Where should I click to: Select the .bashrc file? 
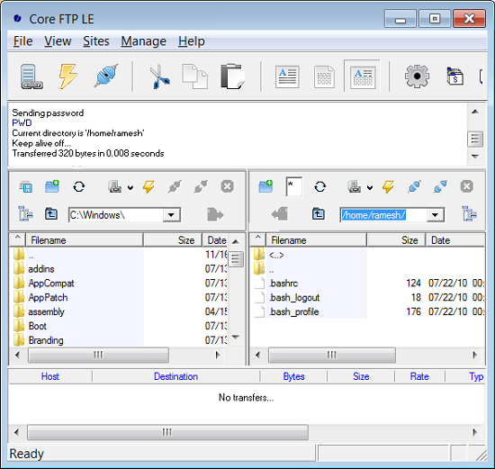click(x=283, y=284)
